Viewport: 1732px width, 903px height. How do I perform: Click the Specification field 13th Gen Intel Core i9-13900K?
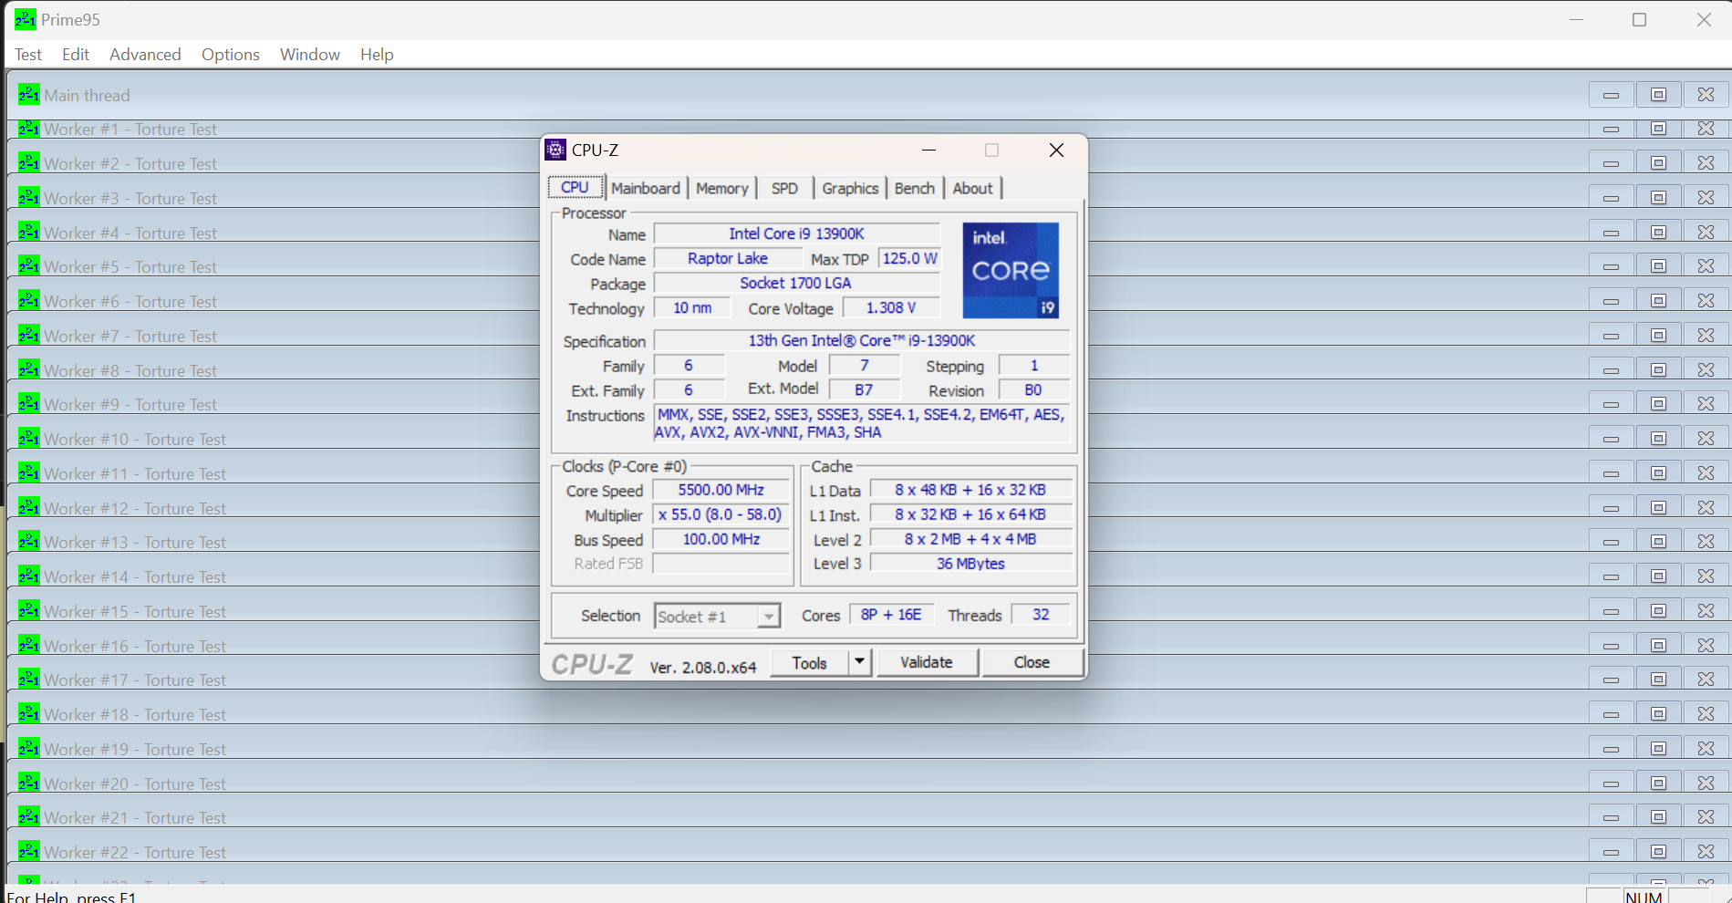pyautogui.click(x=862, y=340)
